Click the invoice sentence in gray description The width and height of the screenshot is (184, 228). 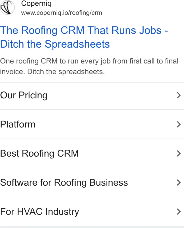click(52, 72)
